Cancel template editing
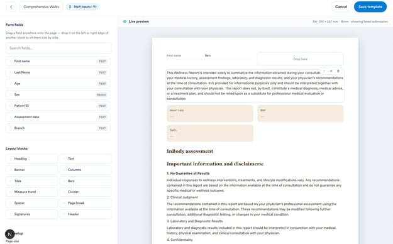This screenshot has height=244, width=393. click(341, 7)
